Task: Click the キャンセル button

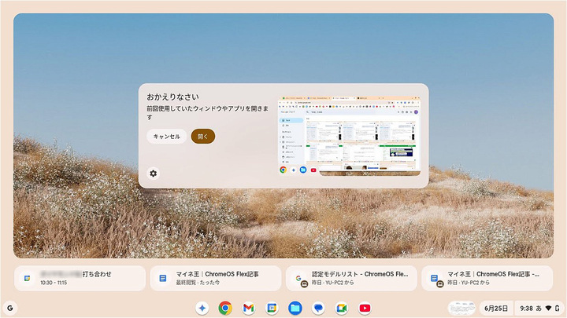Action: [166, 137]
